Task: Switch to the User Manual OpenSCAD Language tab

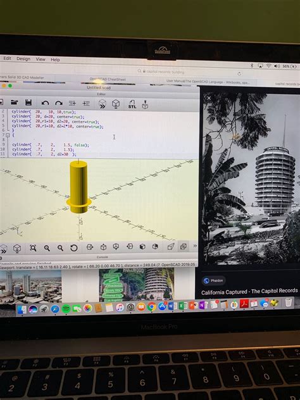Action: coord(208,82)
